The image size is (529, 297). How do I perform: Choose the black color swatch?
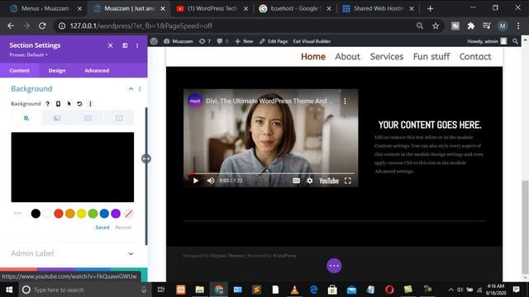point(36,214)
